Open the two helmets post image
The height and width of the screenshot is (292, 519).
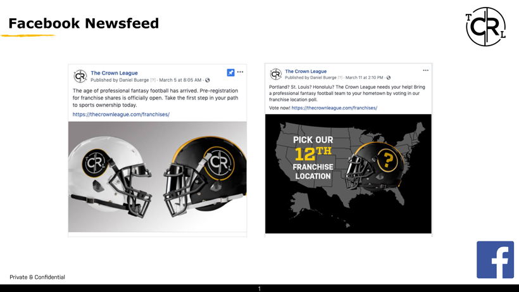coord(158,177)
